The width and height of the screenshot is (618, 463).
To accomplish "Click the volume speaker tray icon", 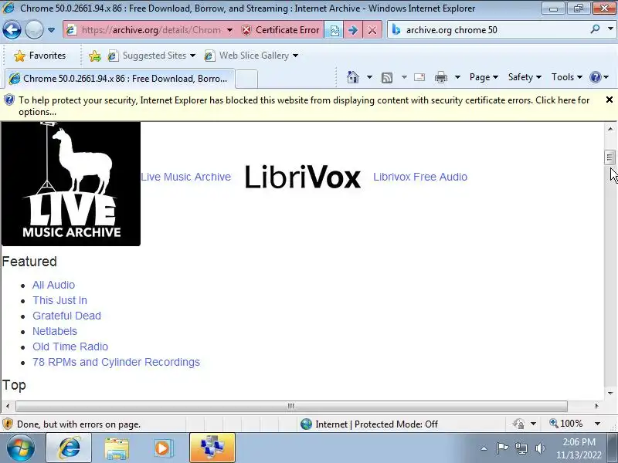I will pos(540,448).
